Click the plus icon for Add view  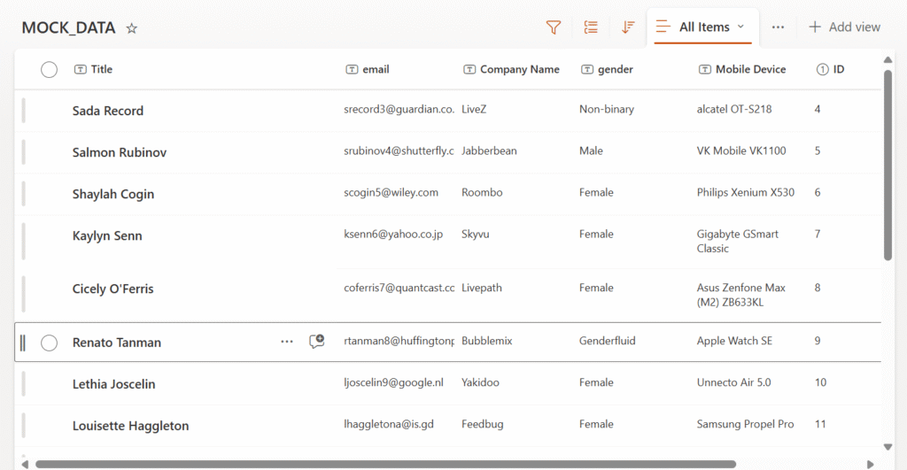[815, 27]
